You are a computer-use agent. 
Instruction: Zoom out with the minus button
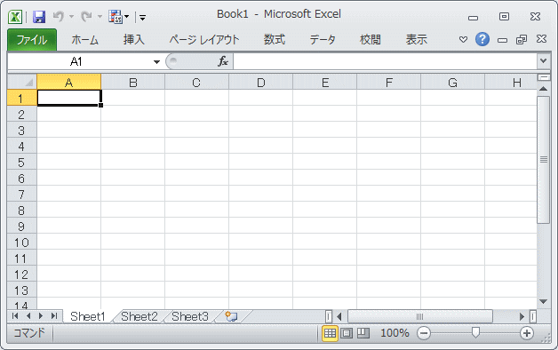click(x=424, y=333)
